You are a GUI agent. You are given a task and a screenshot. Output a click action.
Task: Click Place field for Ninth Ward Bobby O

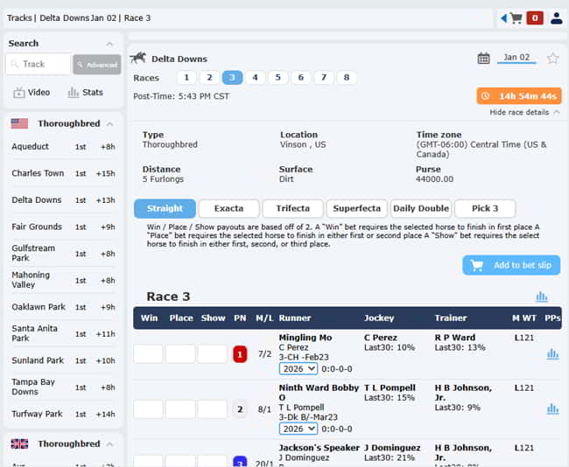pos(180,409)
